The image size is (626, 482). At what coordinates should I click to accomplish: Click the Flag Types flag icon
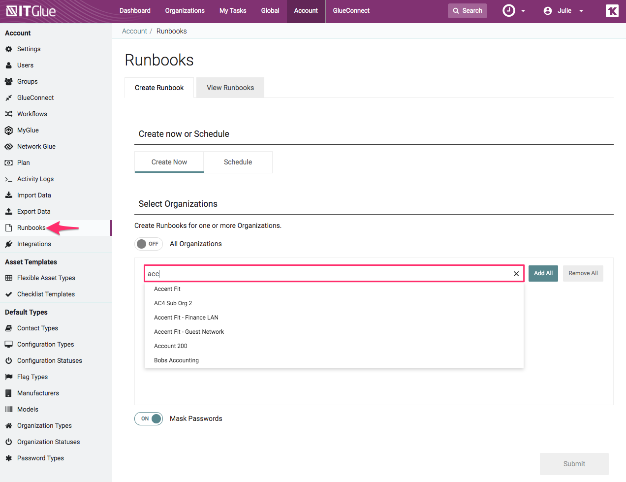[x=8, y=377]
